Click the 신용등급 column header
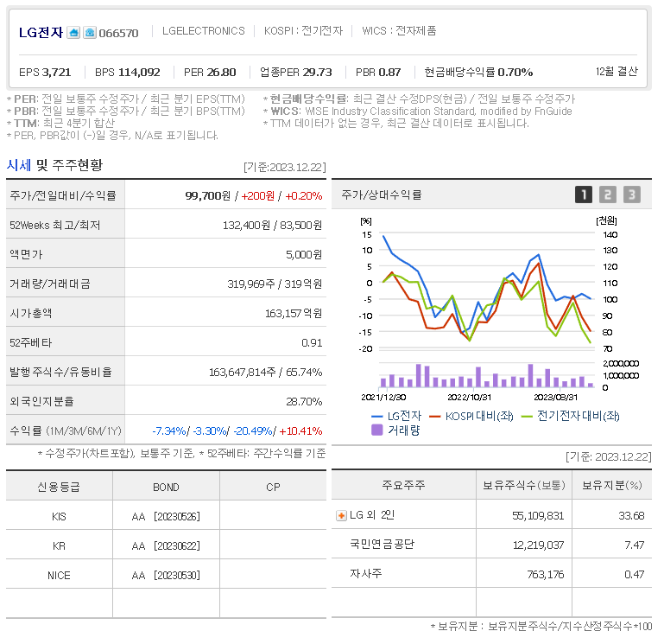 pyautogui.click(x=59, y=488)
